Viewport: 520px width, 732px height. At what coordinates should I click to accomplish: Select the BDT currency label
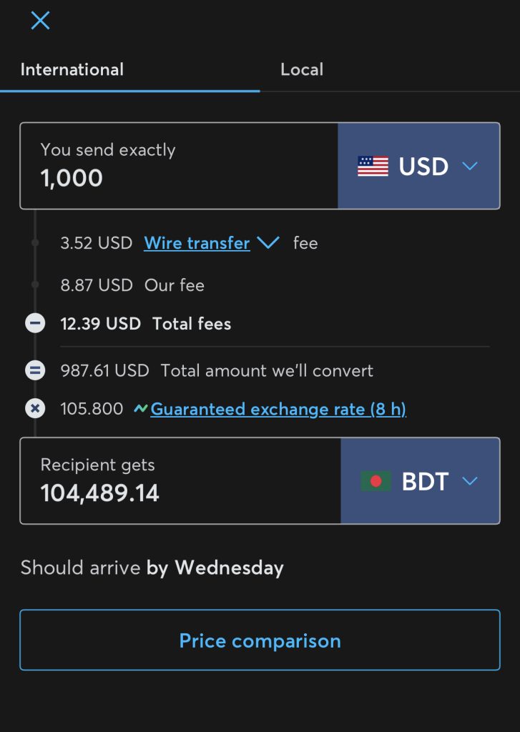pyautogui.click(x=425, y=481)
